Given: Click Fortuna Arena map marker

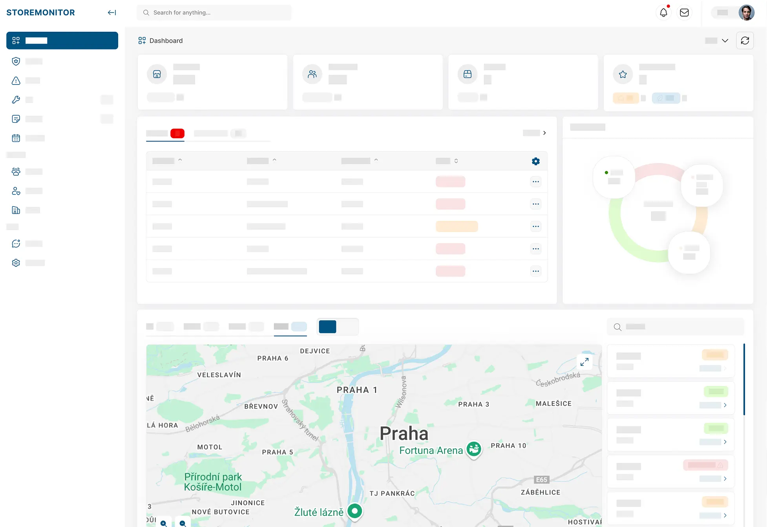Looking at the screenshot, I should point(474,449).
